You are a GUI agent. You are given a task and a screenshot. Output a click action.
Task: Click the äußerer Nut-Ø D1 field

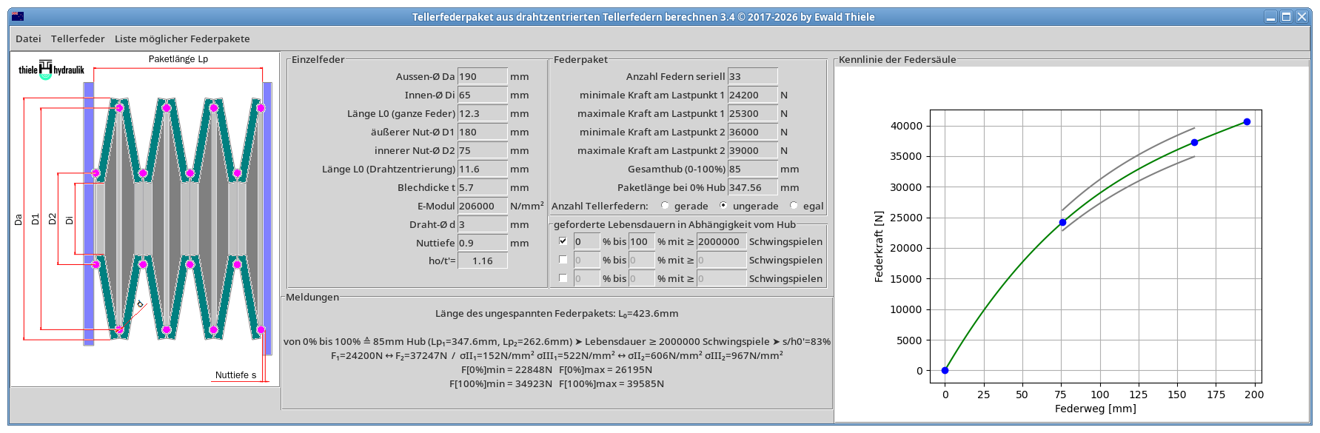(x=483, y=132)
